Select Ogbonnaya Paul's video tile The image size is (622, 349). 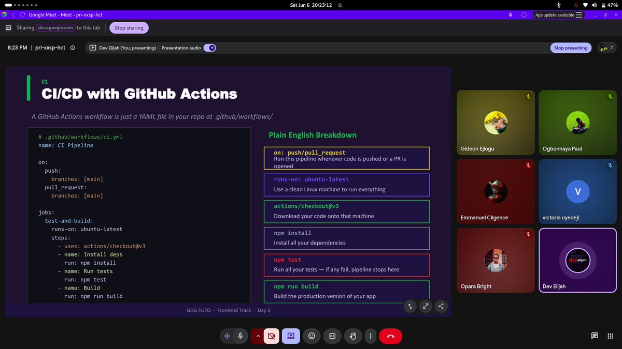tap(578, 123)
